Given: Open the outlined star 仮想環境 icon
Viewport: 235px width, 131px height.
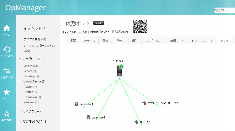Looking at the screenshot, I should (x=7, y=114).
